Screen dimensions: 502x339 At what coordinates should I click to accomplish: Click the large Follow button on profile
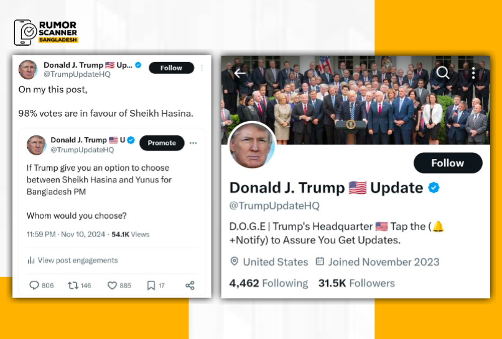[448, 163]
